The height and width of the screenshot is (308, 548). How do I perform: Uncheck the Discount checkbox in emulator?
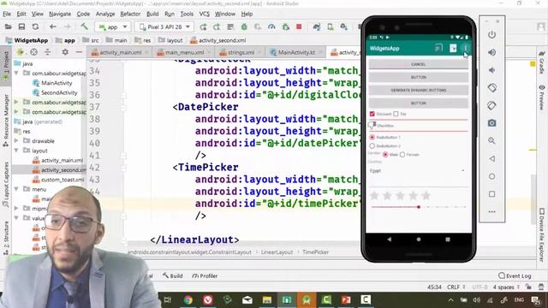pos(372,114)
